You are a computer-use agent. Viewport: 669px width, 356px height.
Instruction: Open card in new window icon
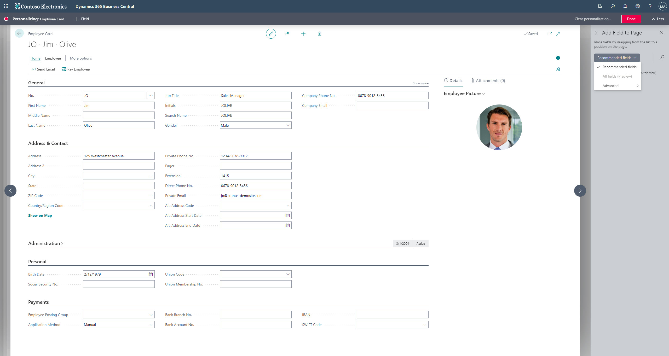click(x=550, y=34)
